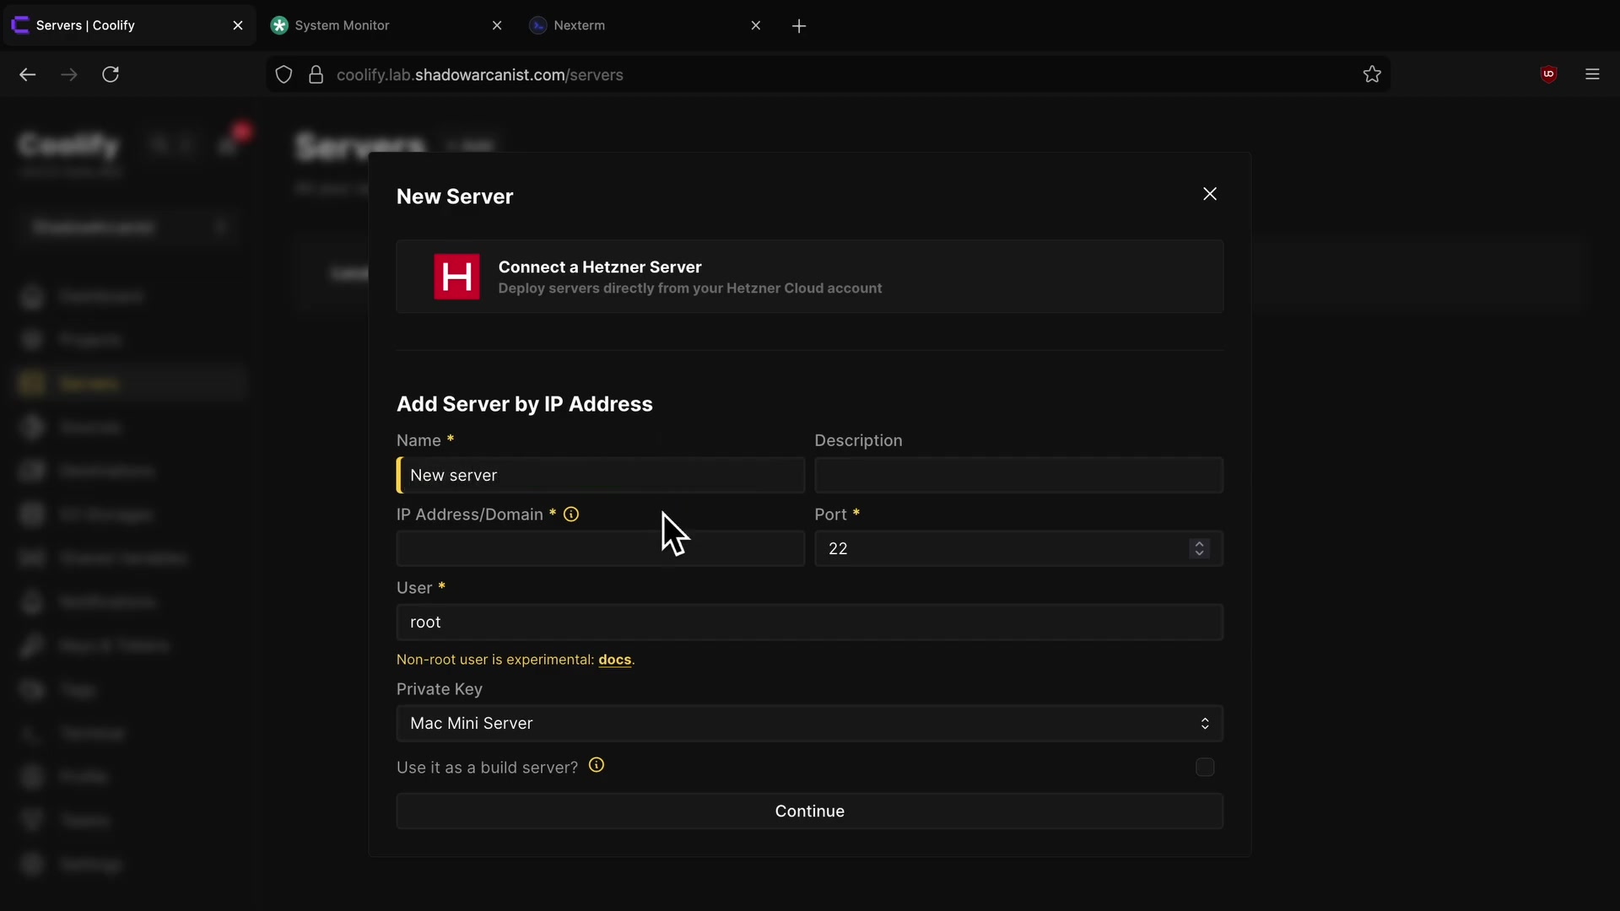Click the site padlock icon
The image size is (1620, 911).
316,75
